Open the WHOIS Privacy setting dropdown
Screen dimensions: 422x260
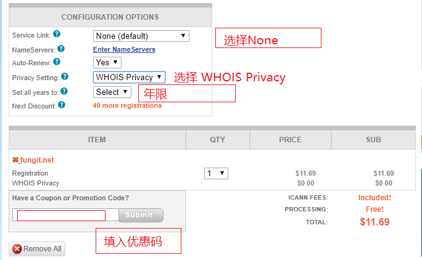pyautogui.click(x=129, y=77)
